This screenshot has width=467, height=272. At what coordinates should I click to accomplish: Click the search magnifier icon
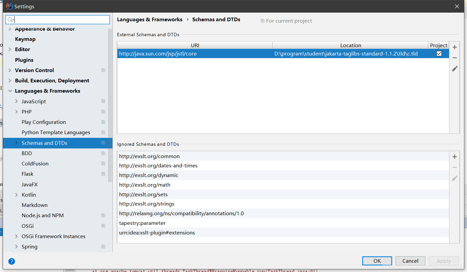click(10, 20)
